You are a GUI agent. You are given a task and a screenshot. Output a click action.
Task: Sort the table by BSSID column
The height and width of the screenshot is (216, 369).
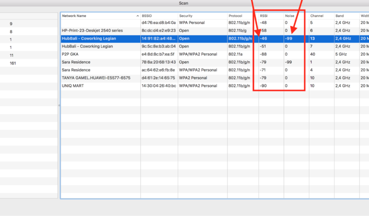tap(159, 16)
